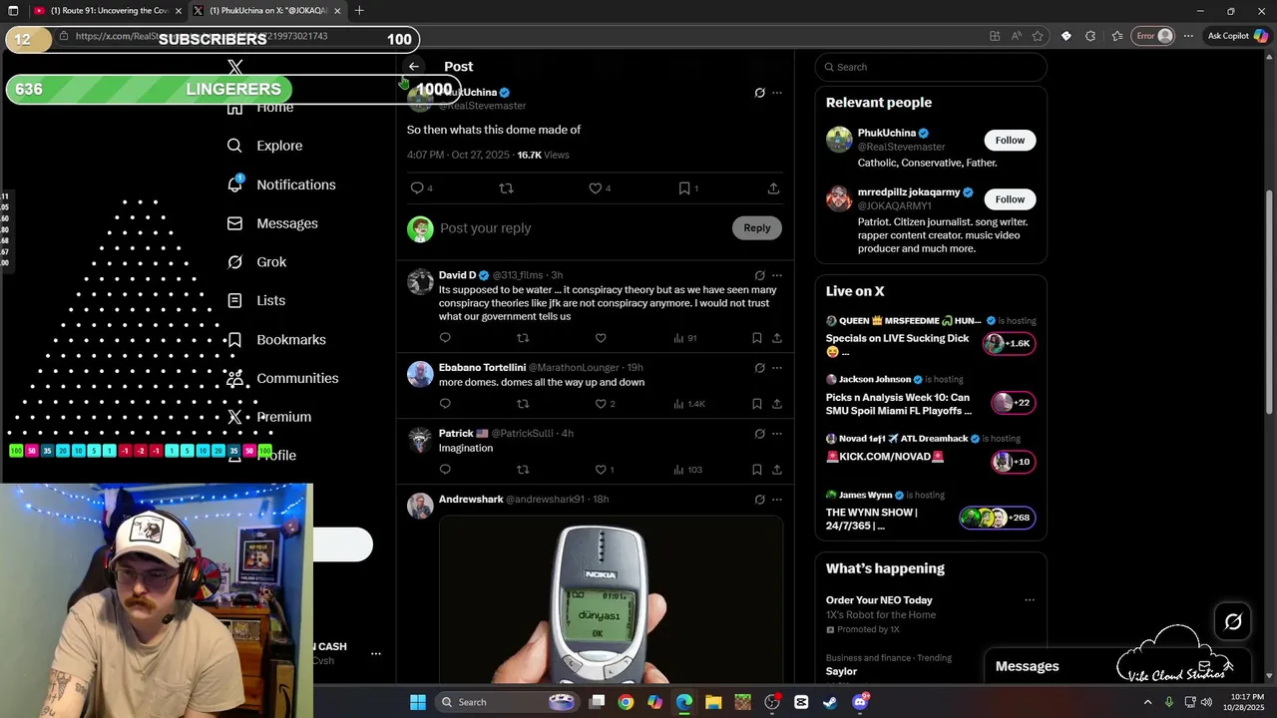Open more options for NEO promoted item
Image resolution: width=1277 pixels, height=718 pixels.
(1030, 600)
